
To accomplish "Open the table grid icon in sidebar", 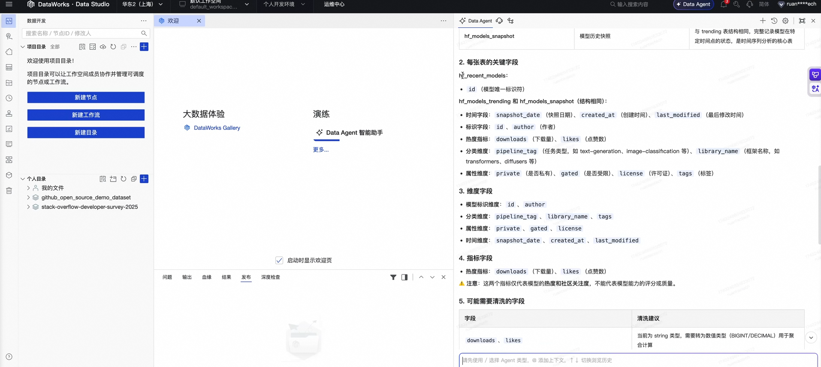I will pos(9,67).
